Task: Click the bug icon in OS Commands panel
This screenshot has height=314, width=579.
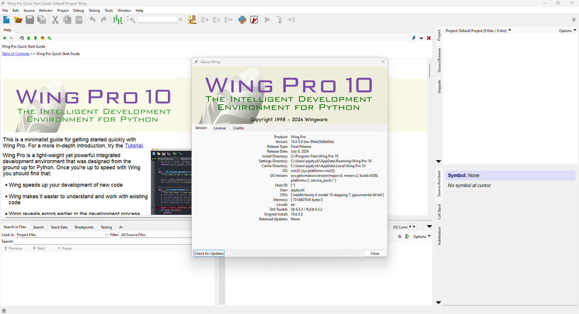Action: pos(399,237)
